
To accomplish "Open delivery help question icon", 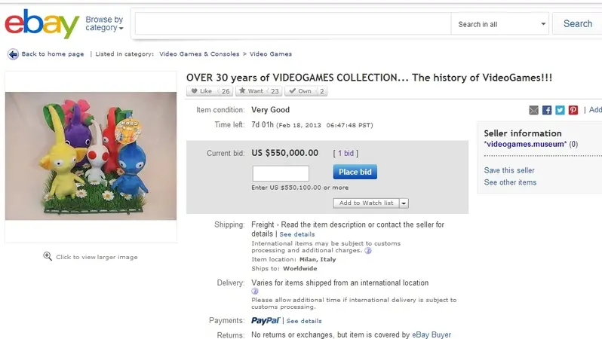I will [x=255, y=292].
